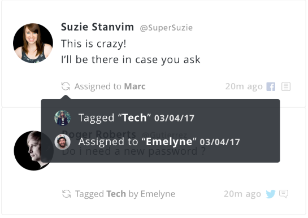The height and width of the screenshot is (218, 308).
Task: Click the Tagged Tech by Emelyne label
Action: click(125, 194)
